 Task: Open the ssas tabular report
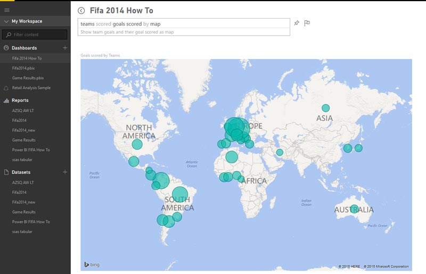tap(22, 160)
